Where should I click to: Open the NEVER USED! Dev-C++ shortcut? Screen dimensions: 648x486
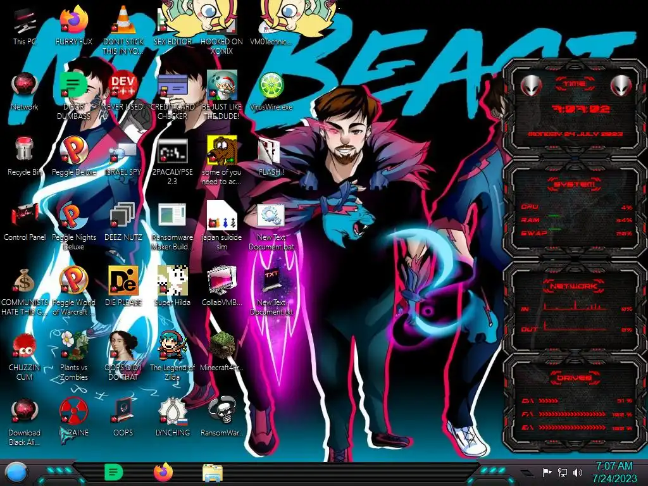point(123,92)
